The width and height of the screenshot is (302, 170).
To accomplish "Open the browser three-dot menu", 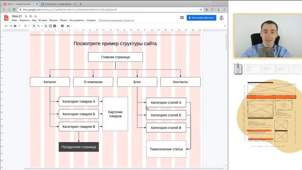I will 224,9.
